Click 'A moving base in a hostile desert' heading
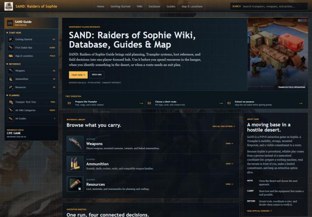Viewport: 312px width, 217px height. pos(269,127)
